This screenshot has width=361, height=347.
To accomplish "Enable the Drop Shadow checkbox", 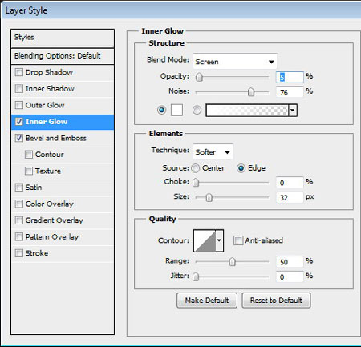I will [19, 72].
